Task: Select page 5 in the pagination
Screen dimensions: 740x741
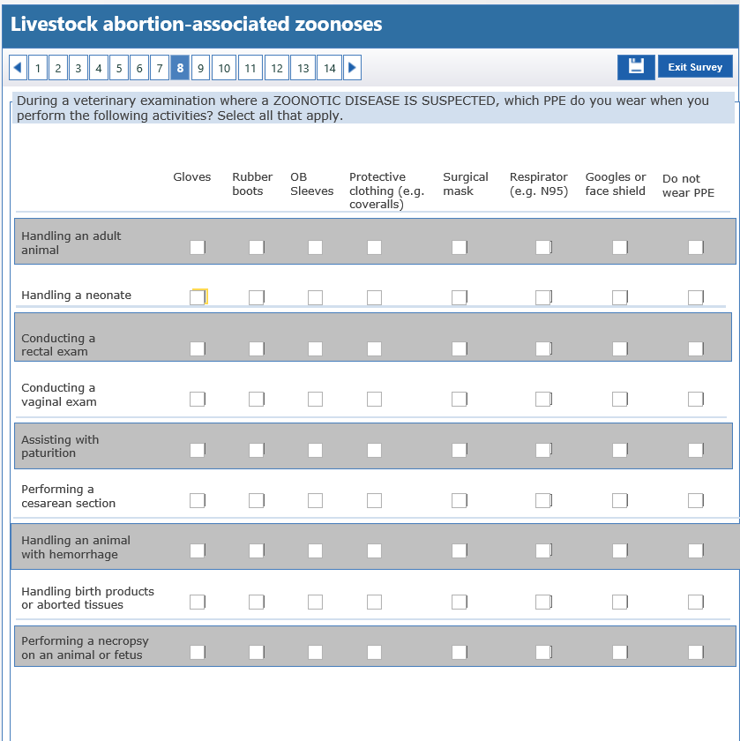Action: click(x=119, y=68)
